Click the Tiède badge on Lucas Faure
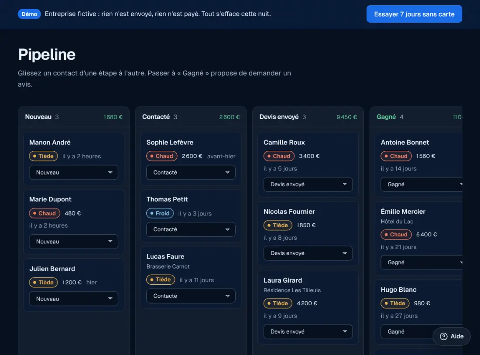480x355 pixels. tap(161, 280)
